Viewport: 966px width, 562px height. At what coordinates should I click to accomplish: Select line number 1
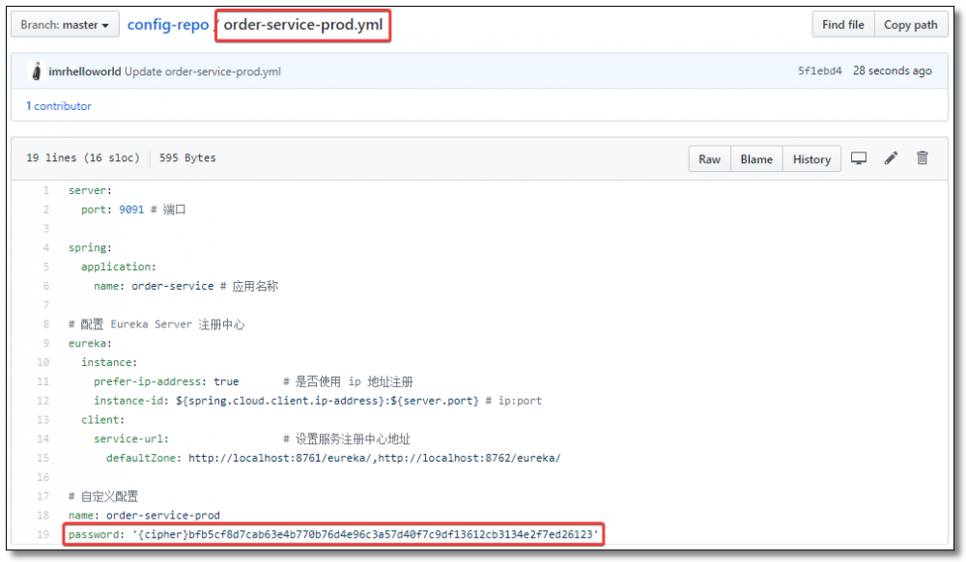click(x=45, y=191)
